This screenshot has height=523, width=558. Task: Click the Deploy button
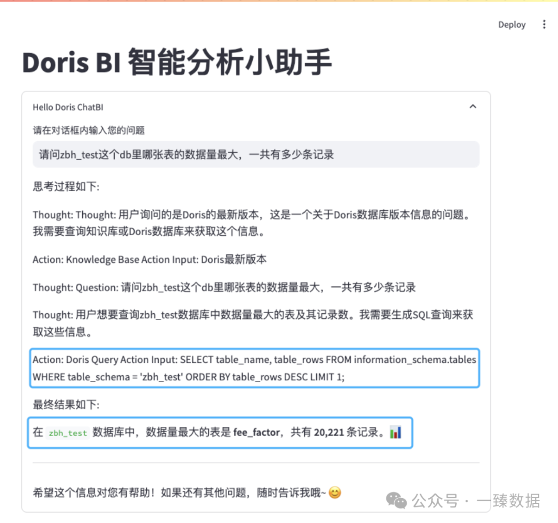[x=512, y=25]
